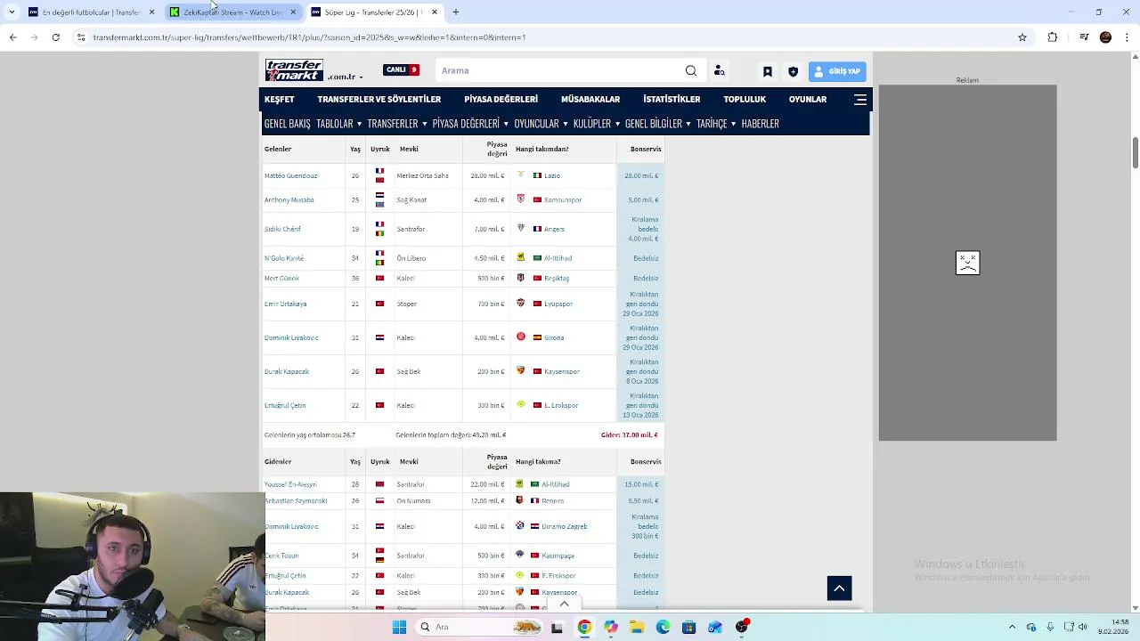Click the Lazio club crest icon
This screenshot has height=641, width=1140.
tap(521, 174)
